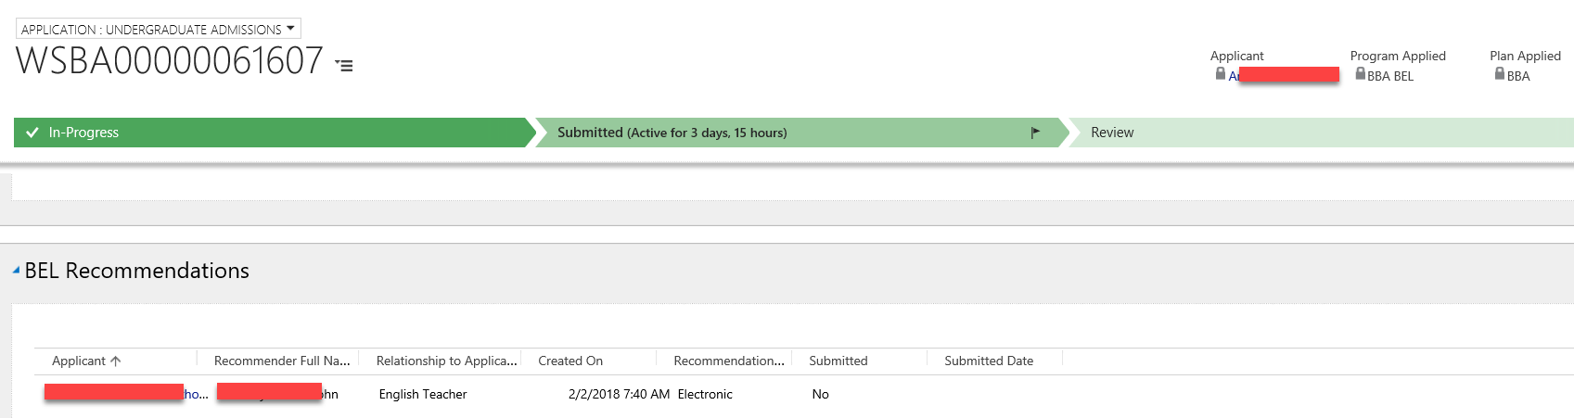Open applicant link in recommendations row

[x=196, y=395]
